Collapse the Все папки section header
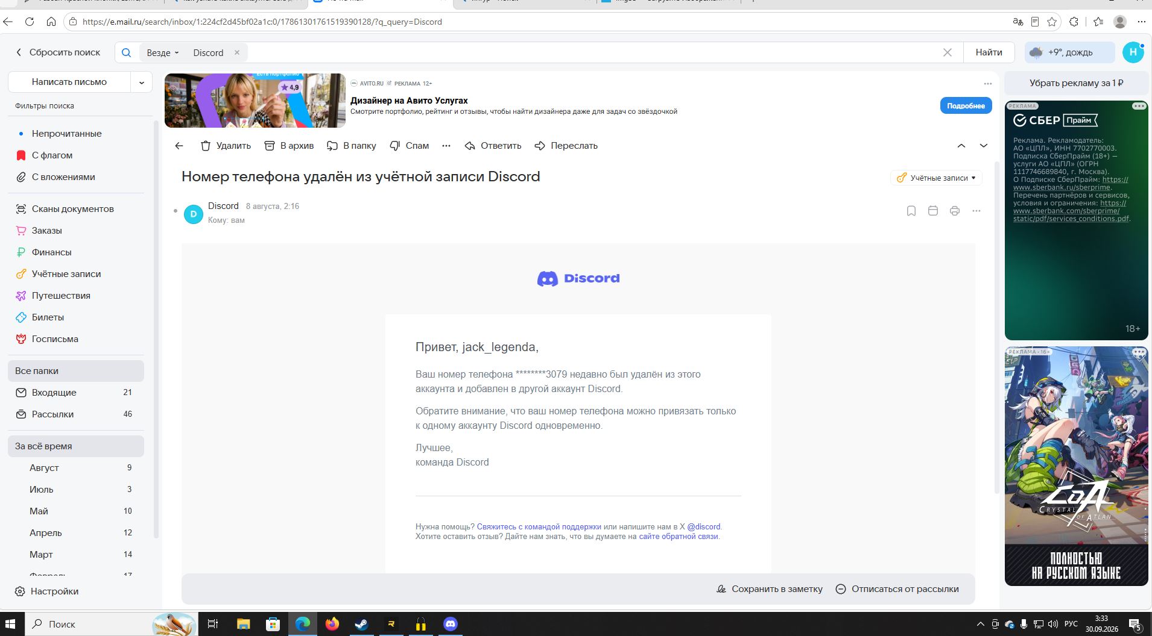 [76, 371]
